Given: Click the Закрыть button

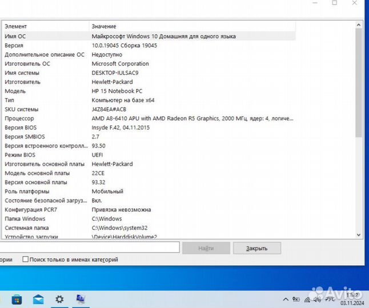Looking at the screenshot, I should [256, 248].
